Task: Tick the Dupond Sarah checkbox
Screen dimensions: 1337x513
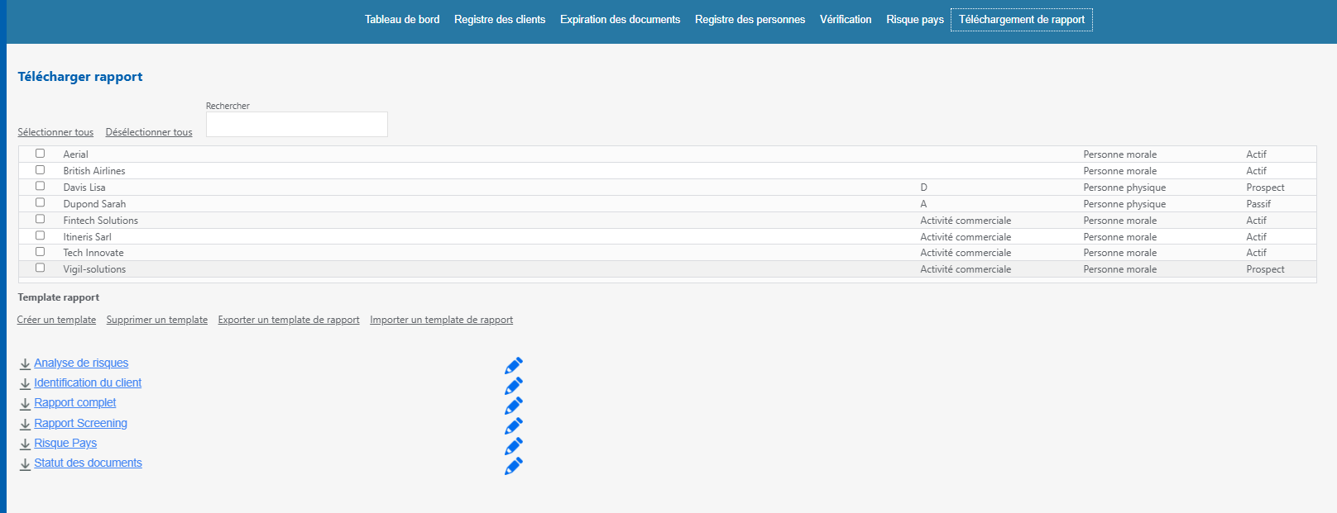Action: click(40, 202)
